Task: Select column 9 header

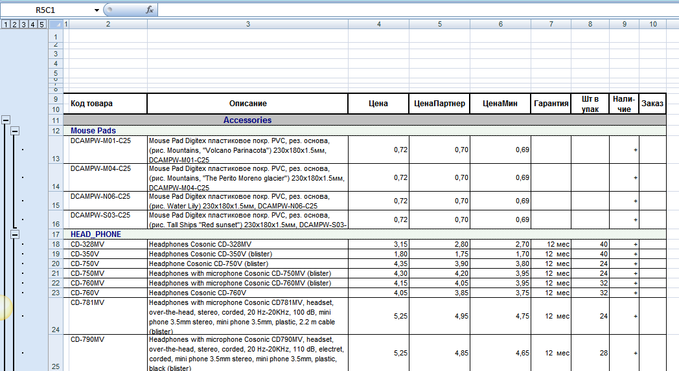Action: (624, 24)
